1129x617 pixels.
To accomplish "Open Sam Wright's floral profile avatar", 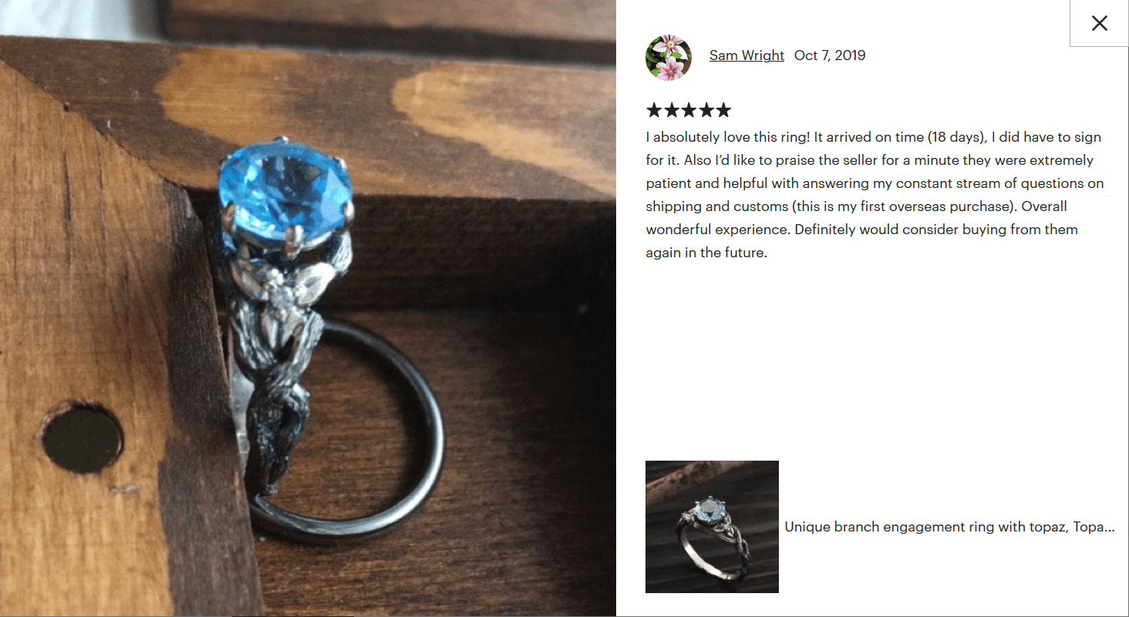I will [x=669, y=57].
